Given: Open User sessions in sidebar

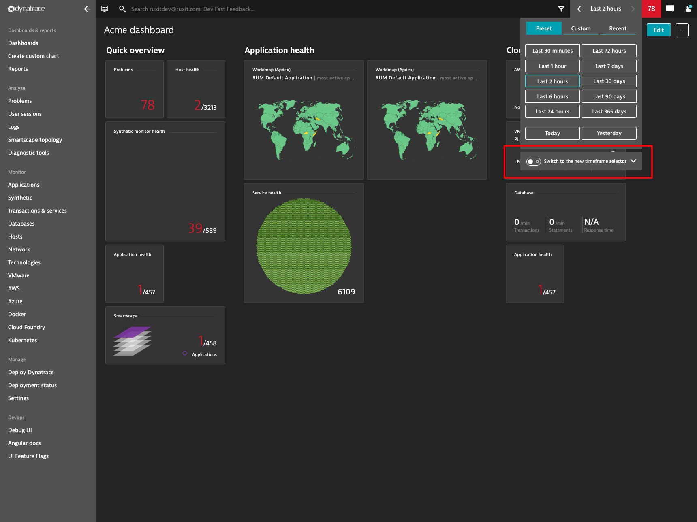Looking at the screenshot, I should pyautogui.click(x=25, y=114).
